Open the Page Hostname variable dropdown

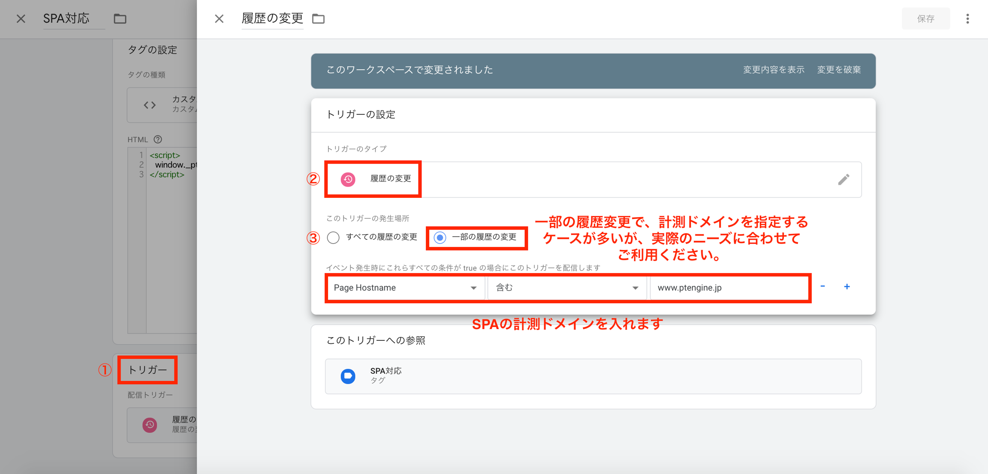tap(405, 288)
